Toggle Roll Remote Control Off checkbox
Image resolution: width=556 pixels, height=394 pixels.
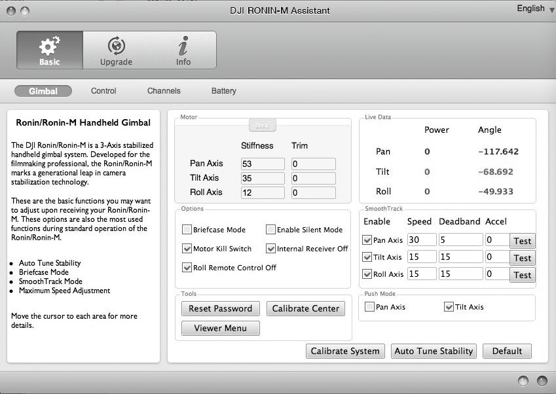pos(187,267)
